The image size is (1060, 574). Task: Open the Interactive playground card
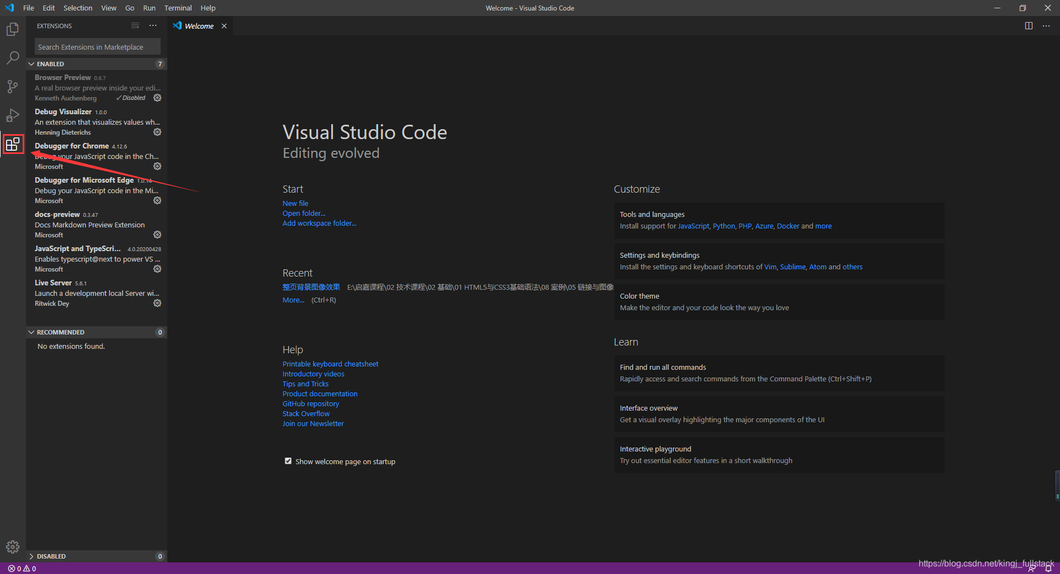click(x=779, y=455)
